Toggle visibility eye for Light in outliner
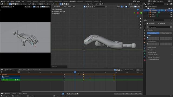The height and width of the screenshot is (97, 173). point(171,14)
